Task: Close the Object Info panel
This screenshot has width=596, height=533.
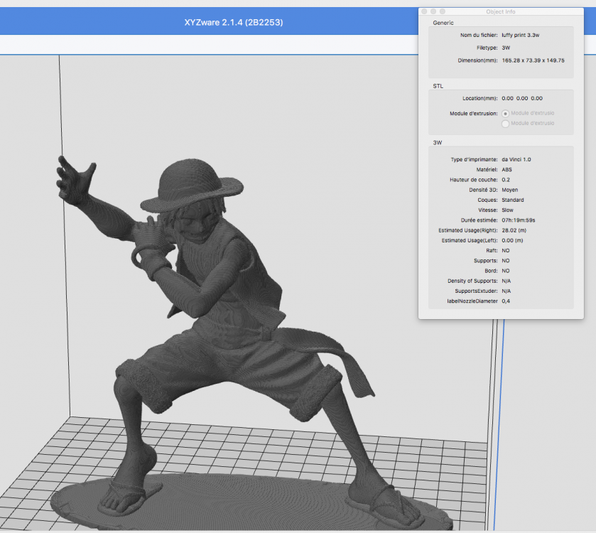Action: click(x=424, y=11)
